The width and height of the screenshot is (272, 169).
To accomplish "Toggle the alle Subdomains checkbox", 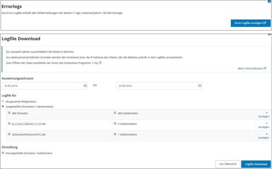I will [115, 113].
